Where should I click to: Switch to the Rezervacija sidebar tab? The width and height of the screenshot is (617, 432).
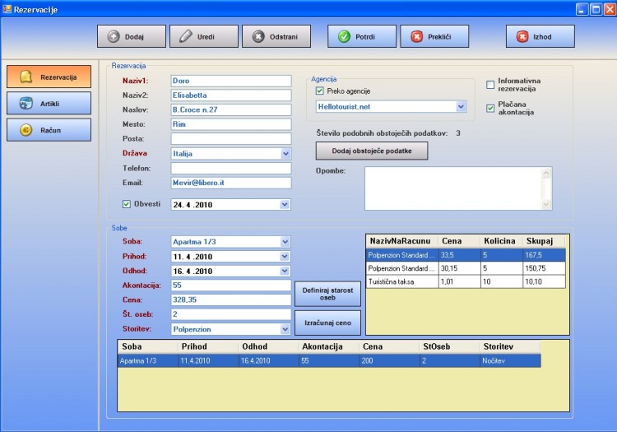(49, 77)
